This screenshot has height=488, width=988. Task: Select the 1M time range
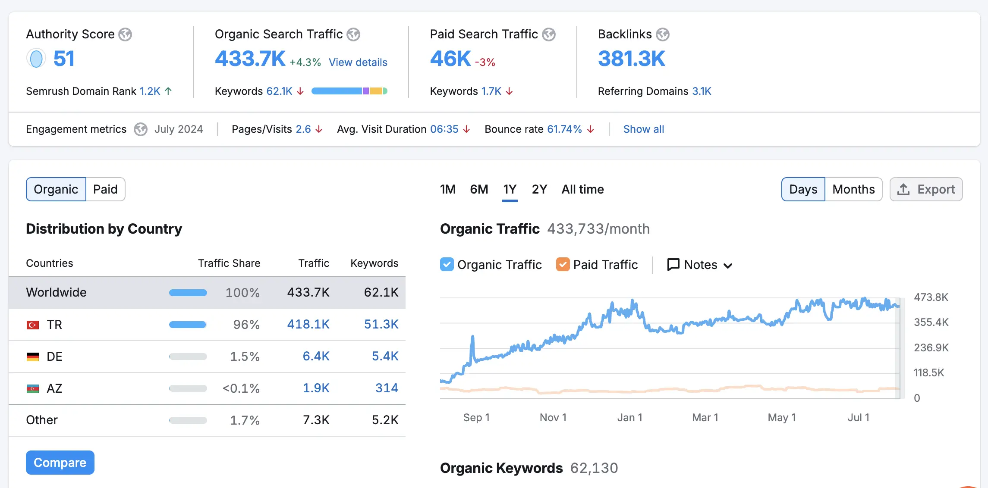pos(448,189)
